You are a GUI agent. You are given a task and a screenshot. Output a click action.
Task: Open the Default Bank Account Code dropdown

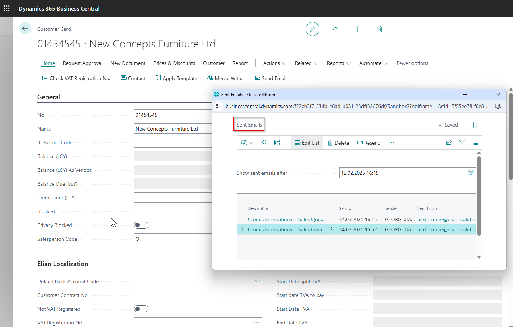257,281
